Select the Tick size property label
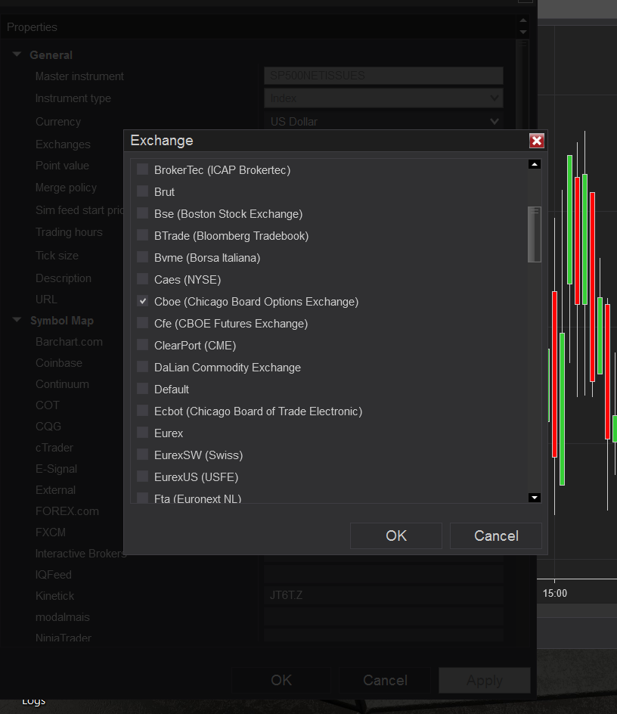This screenshot has width=617, height=714. point(57,256)
